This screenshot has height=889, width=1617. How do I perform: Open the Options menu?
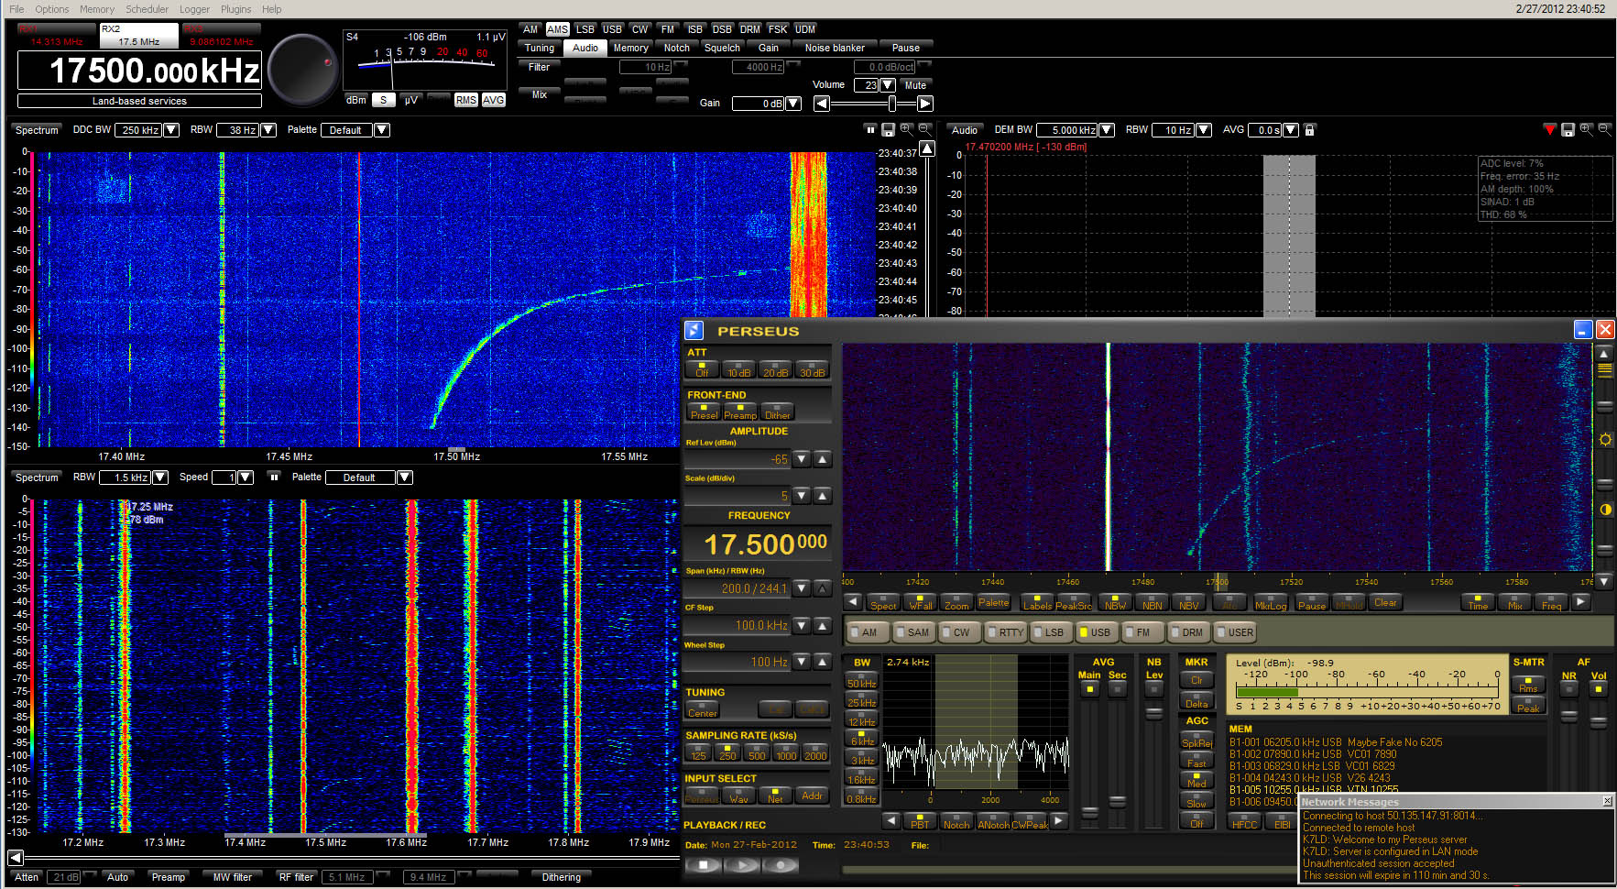(52, 9)
